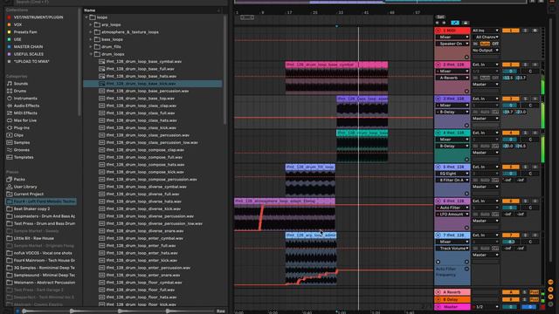Click the Set locator button
This screenshot has height=314, width=559.
(x=440, y=17)
